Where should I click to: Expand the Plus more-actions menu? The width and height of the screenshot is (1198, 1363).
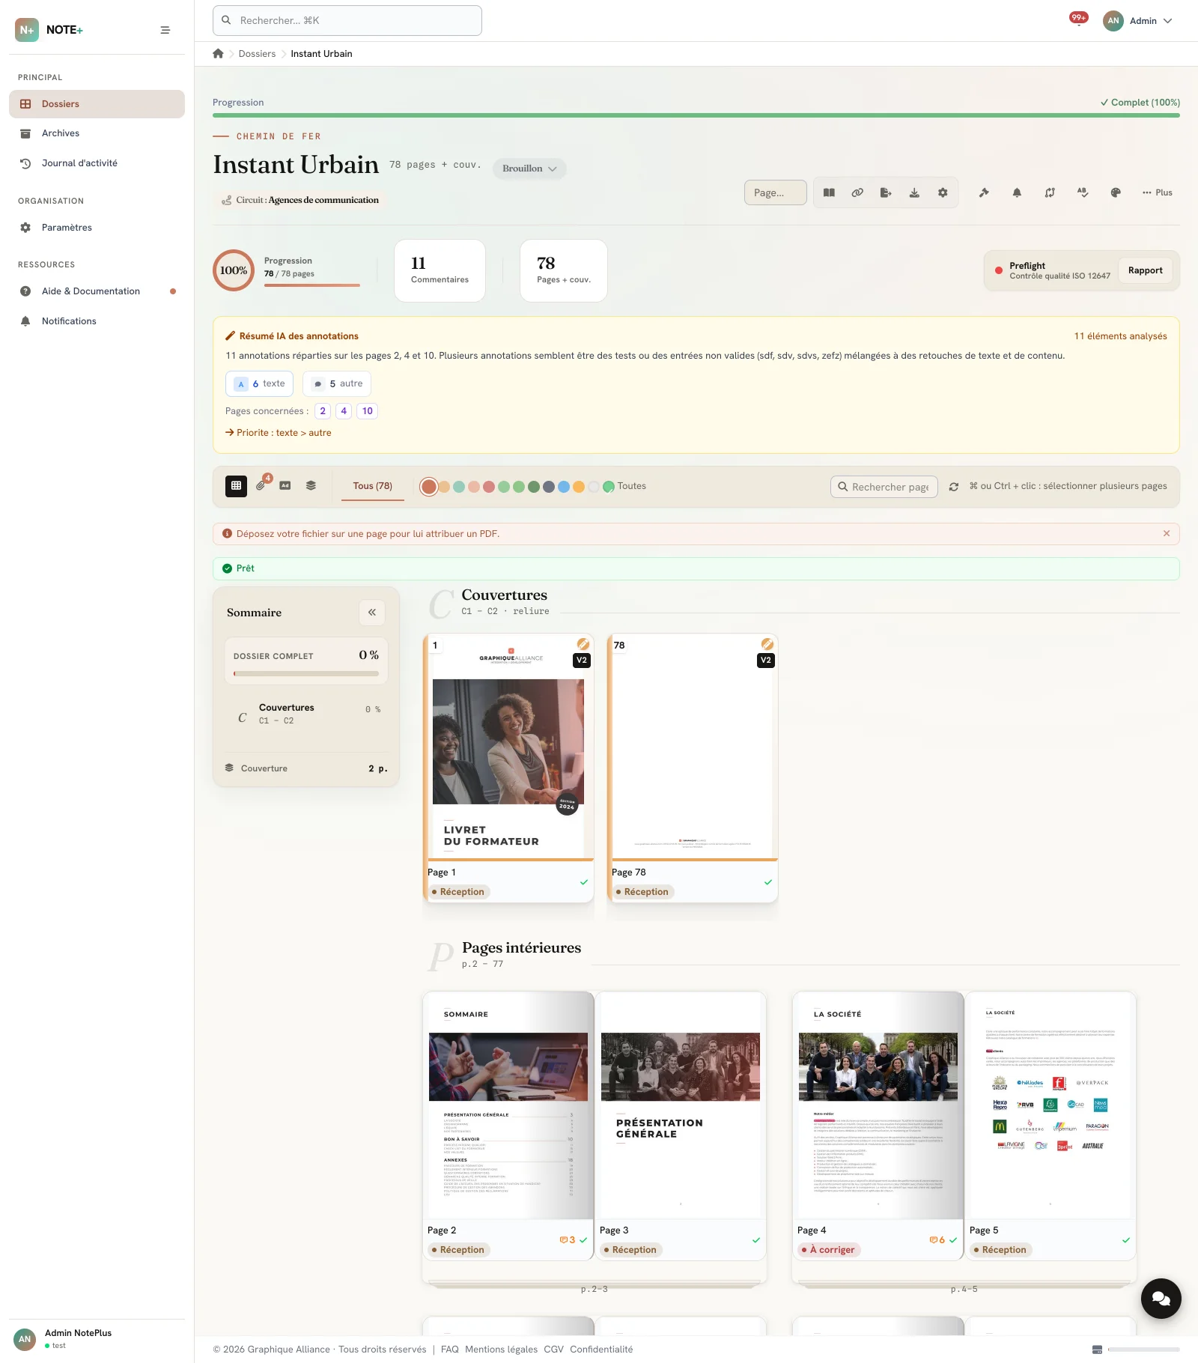pos(1158,192)
